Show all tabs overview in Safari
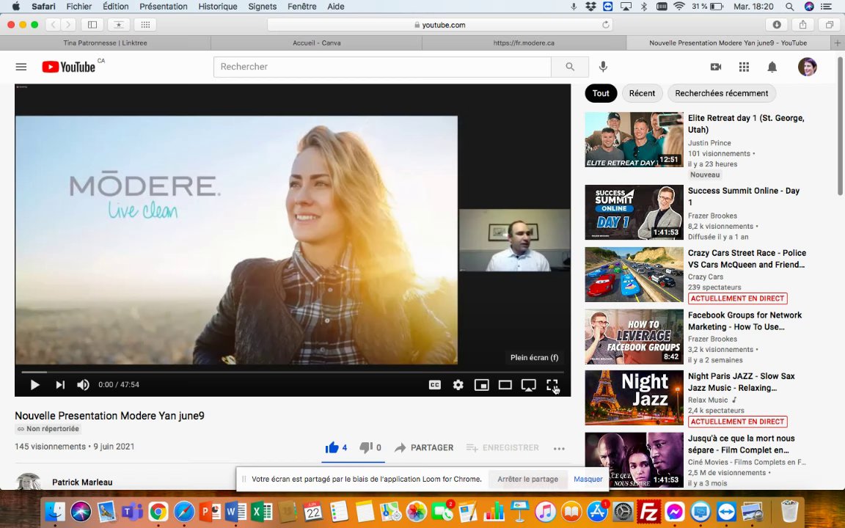The width and height of the screenshot is (845, 528). pos(830,25)
